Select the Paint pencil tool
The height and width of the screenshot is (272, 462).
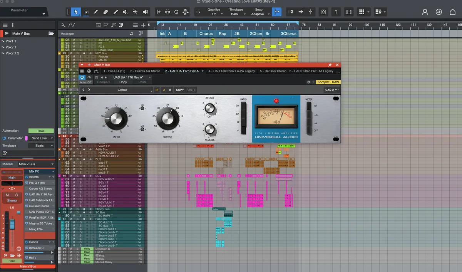[115, 12]
